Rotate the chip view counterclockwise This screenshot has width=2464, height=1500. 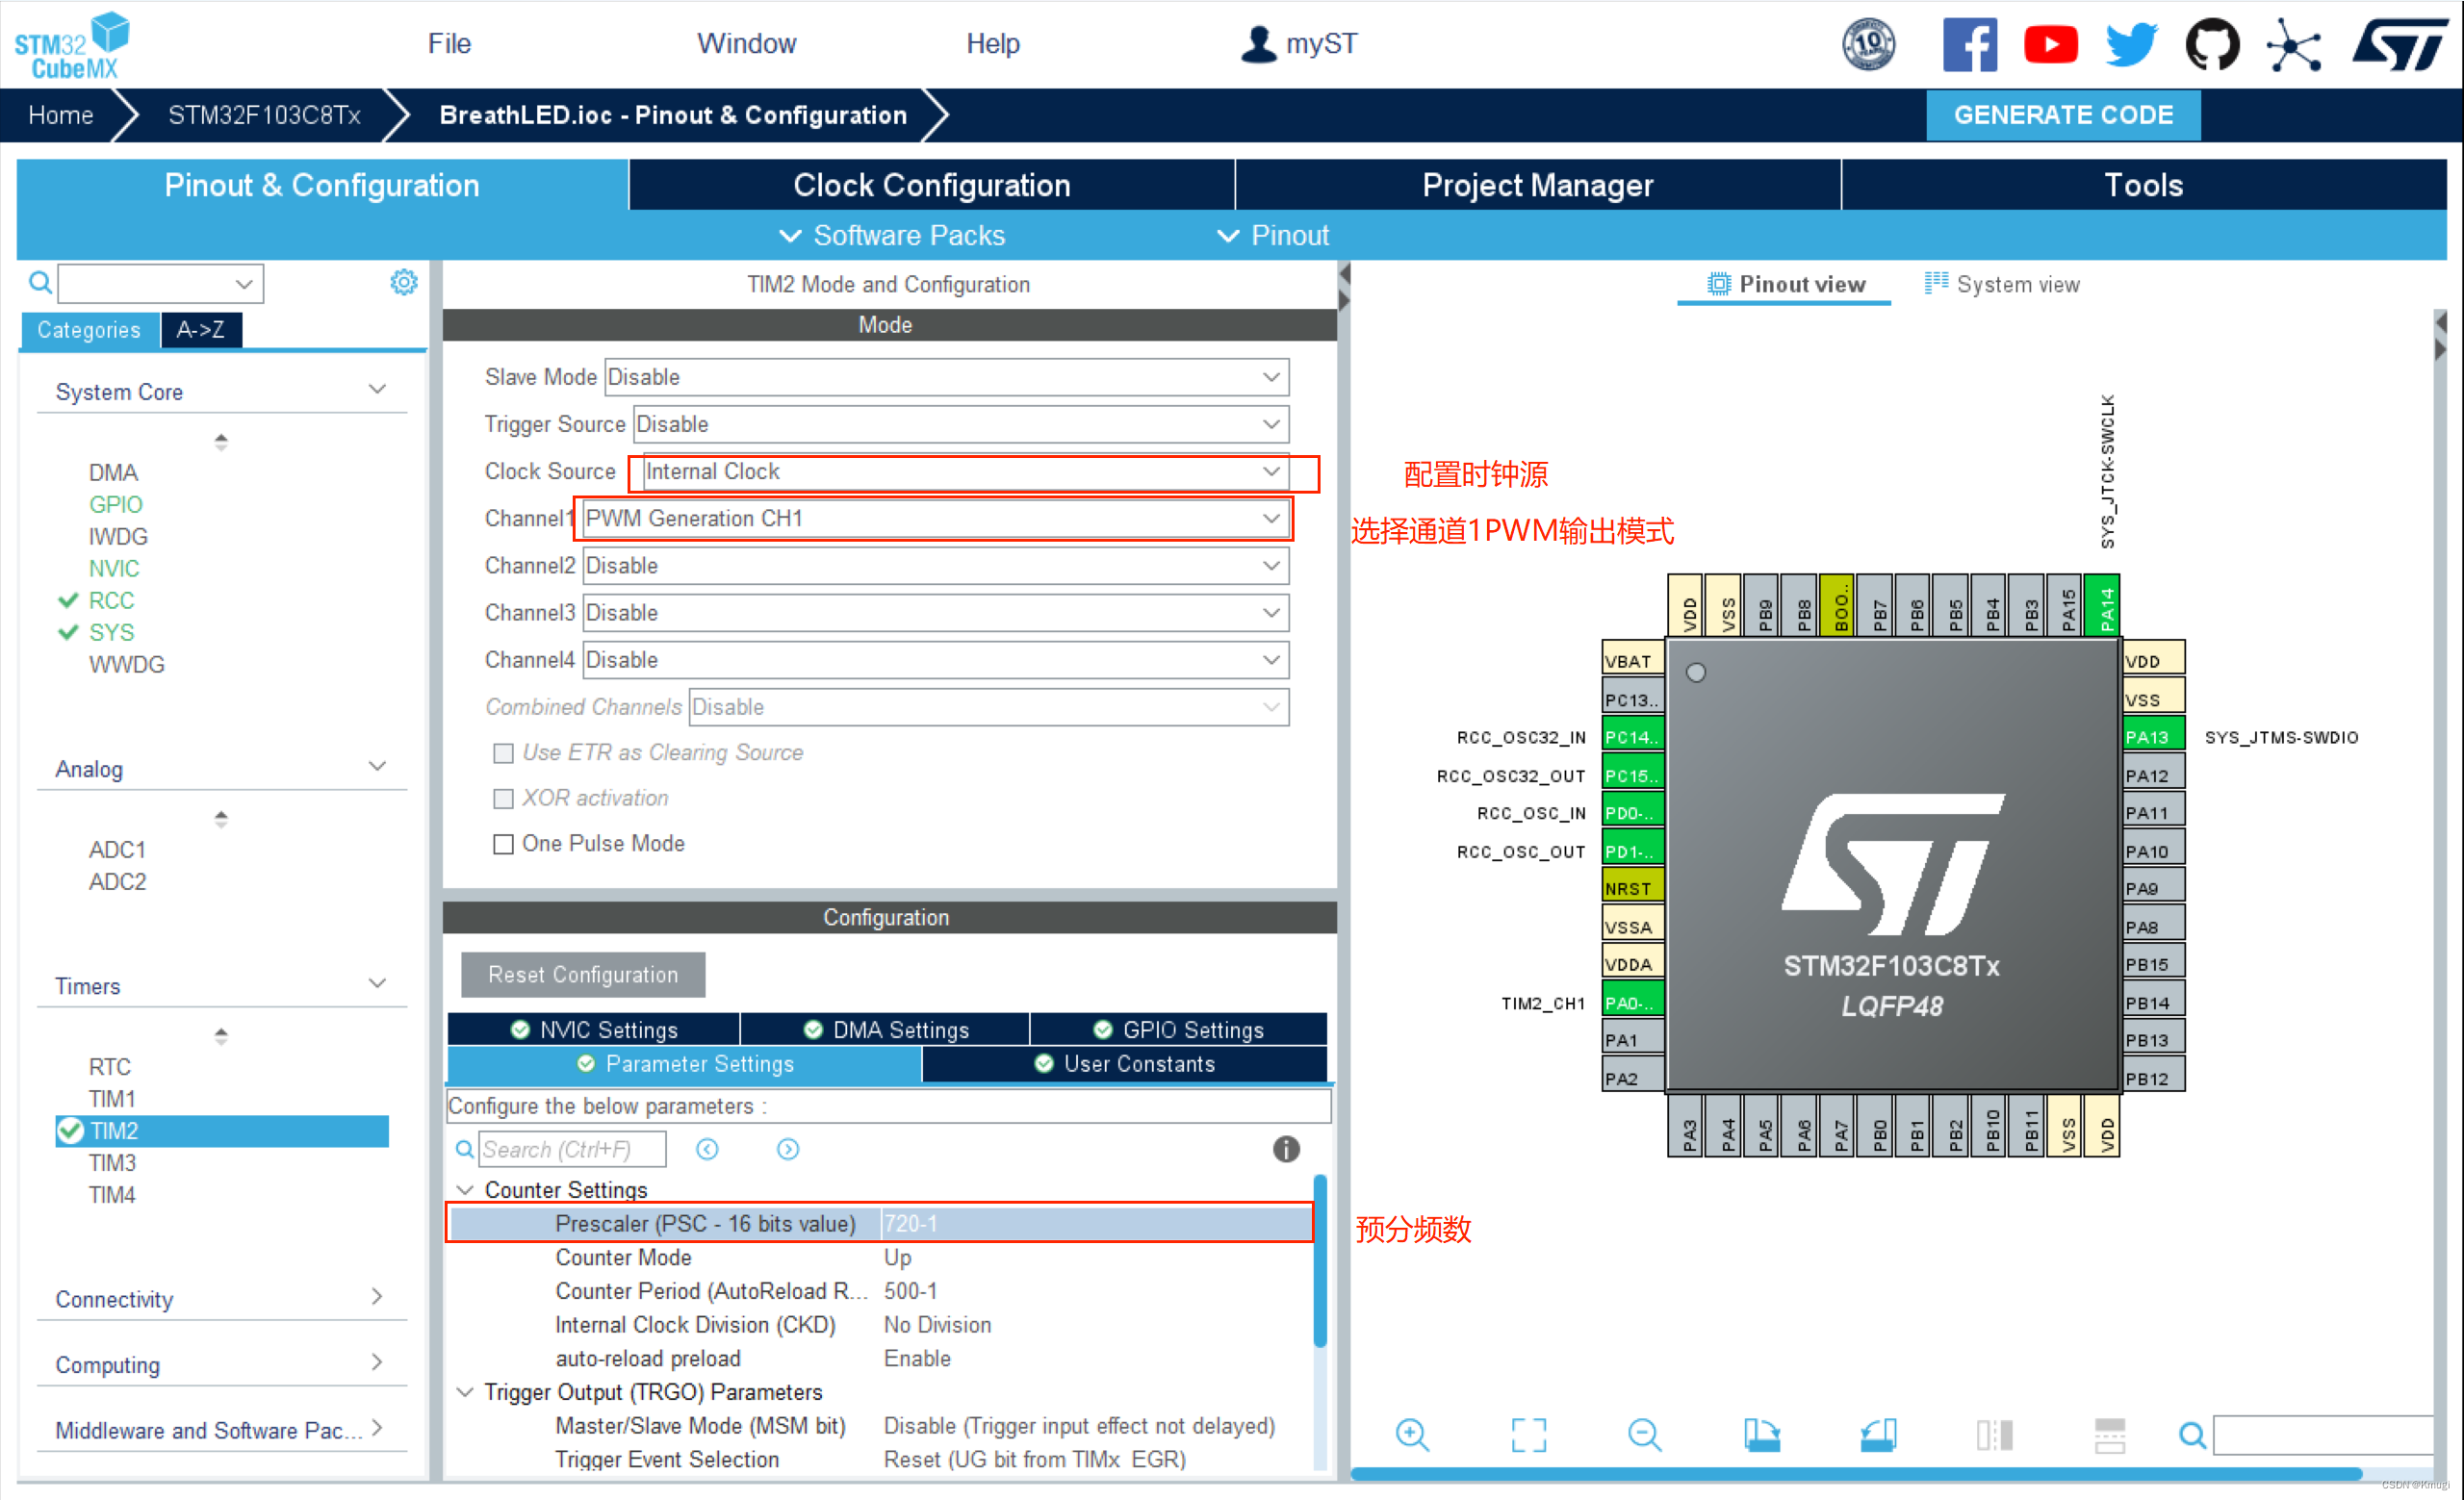1878,1435
